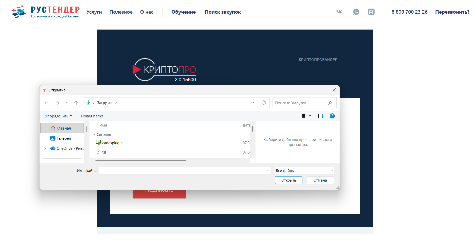The width and height of the screenshot is (475, 251).
Task: Expand the OneDrive tree node
Action: (x=45, y=148)
